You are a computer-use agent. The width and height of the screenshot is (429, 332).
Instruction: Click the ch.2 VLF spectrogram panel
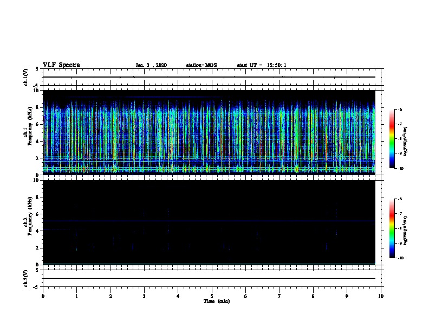(x=209, y=222)
